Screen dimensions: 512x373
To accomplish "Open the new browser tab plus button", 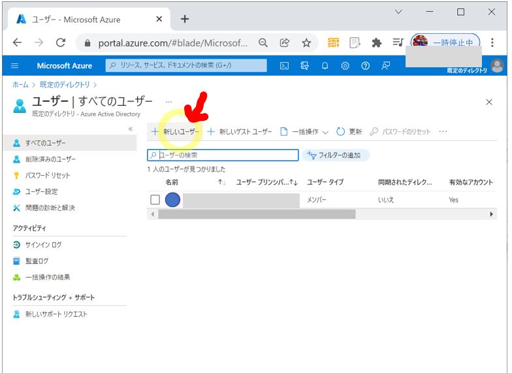I will 185,19.
